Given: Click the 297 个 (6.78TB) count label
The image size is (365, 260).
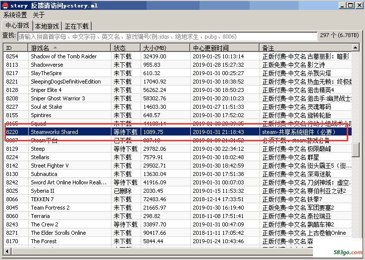Looking at the screenshot, I should click(x=339, y=35).
